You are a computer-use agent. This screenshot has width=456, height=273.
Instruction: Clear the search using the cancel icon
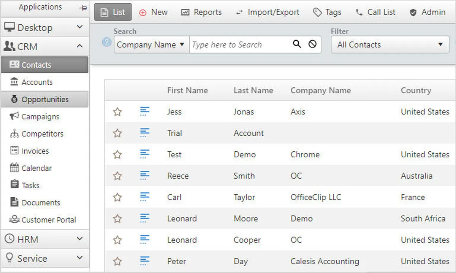312,44
